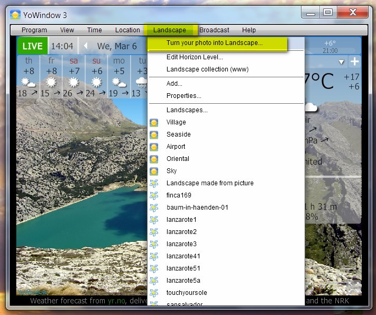Image resolution: width=376 pixels, height=315 pixels.
Task: Click the Sky landscape icon
Action: (154, 171)
